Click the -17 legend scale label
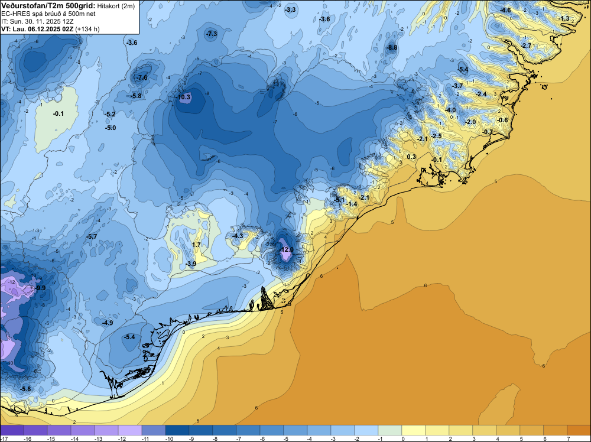The width and height of the screenshot is (591, 442). (x=4, y=438)
